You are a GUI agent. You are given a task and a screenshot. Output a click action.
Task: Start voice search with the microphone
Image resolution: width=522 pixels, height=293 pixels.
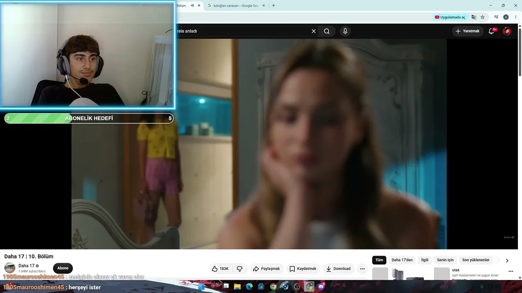345,31
